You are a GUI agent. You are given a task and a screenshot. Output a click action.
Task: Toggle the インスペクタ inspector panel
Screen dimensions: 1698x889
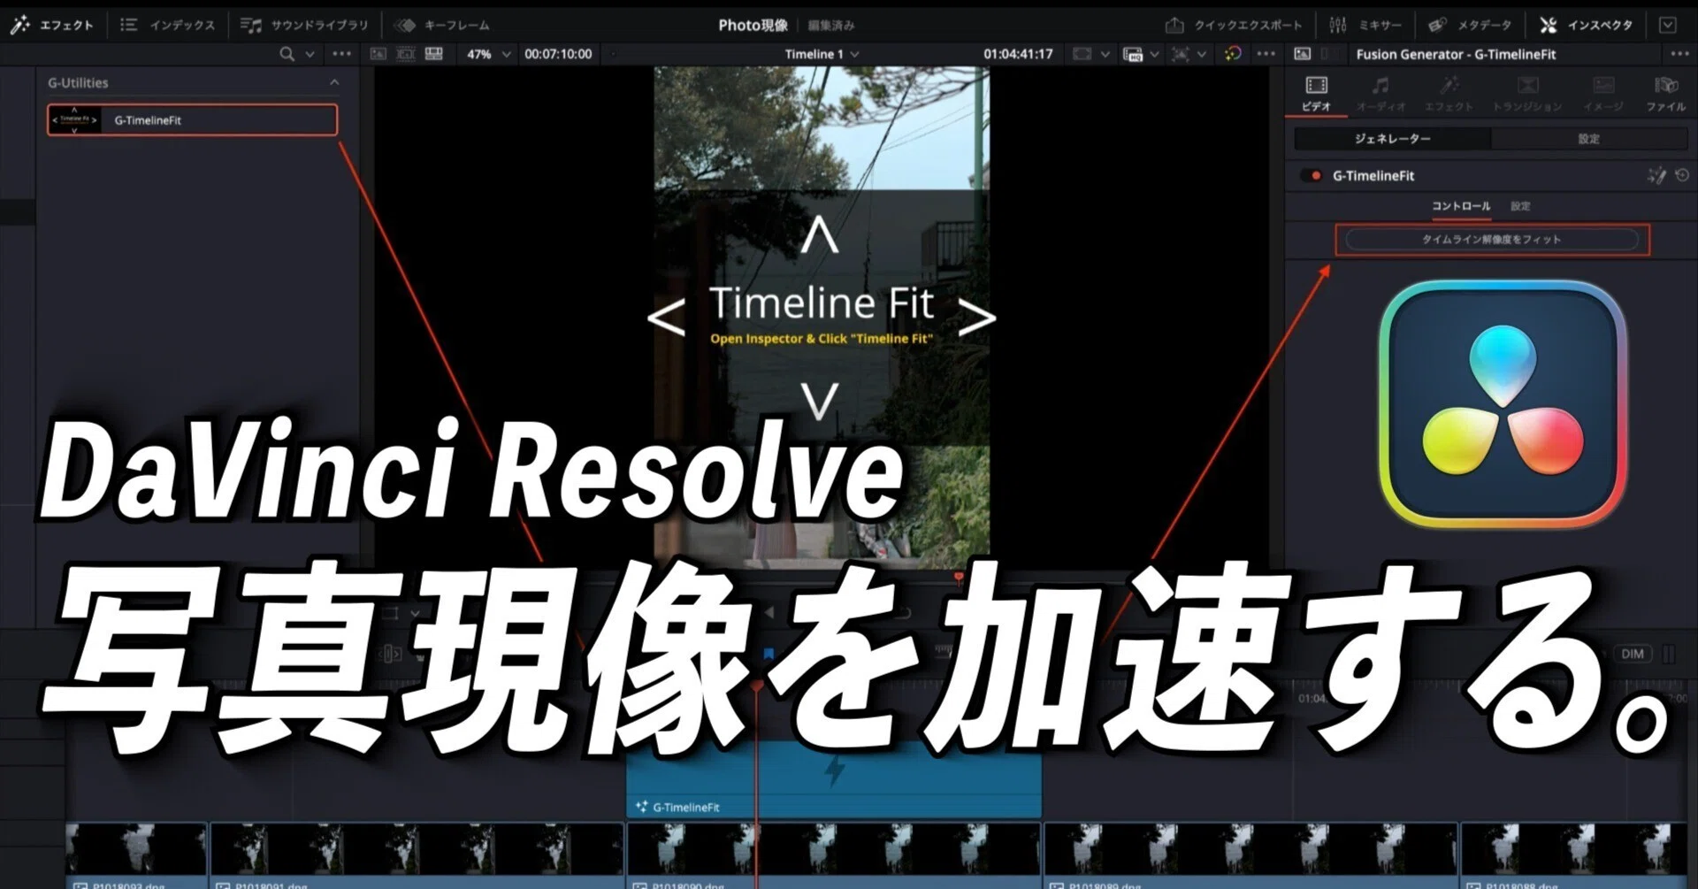tap(1586, 25)
